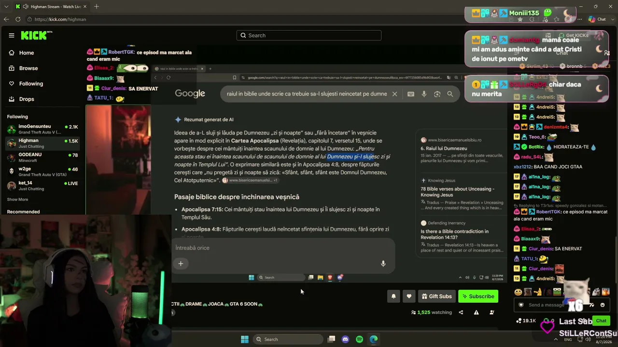Focus the Kick search field
Screen dimensions: 618x347
pos(309,35)
